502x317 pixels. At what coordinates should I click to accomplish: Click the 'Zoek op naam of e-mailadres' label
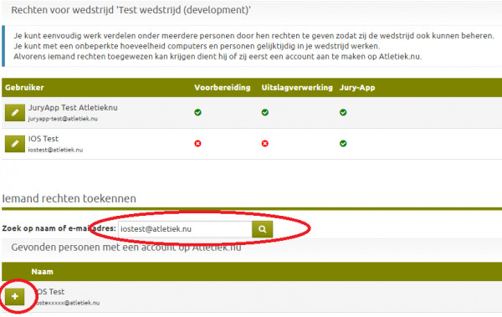coord(59,228)
